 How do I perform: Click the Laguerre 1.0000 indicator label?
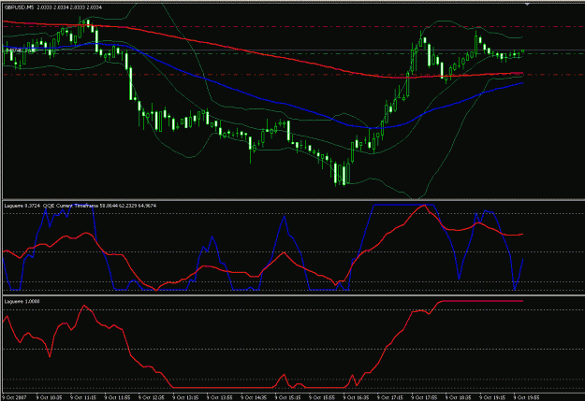coord(22,301)
